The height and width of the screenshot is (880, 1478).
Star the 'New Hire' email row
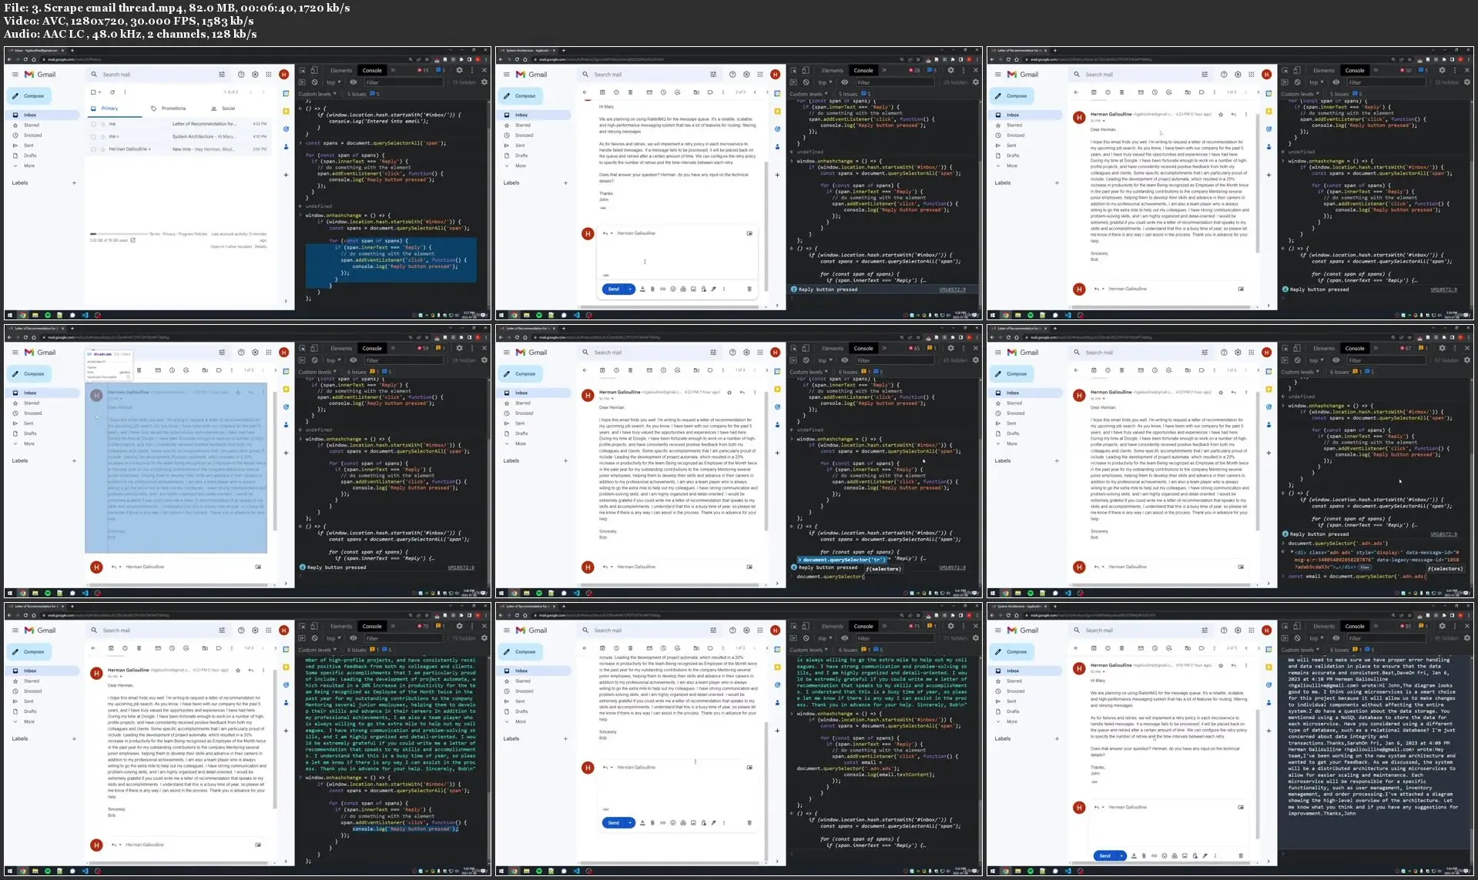(102, 149)
